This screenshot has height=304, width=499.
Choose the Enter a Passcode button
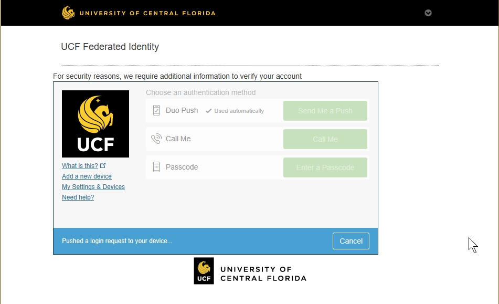pyautogui.click(x=325, y=167)
